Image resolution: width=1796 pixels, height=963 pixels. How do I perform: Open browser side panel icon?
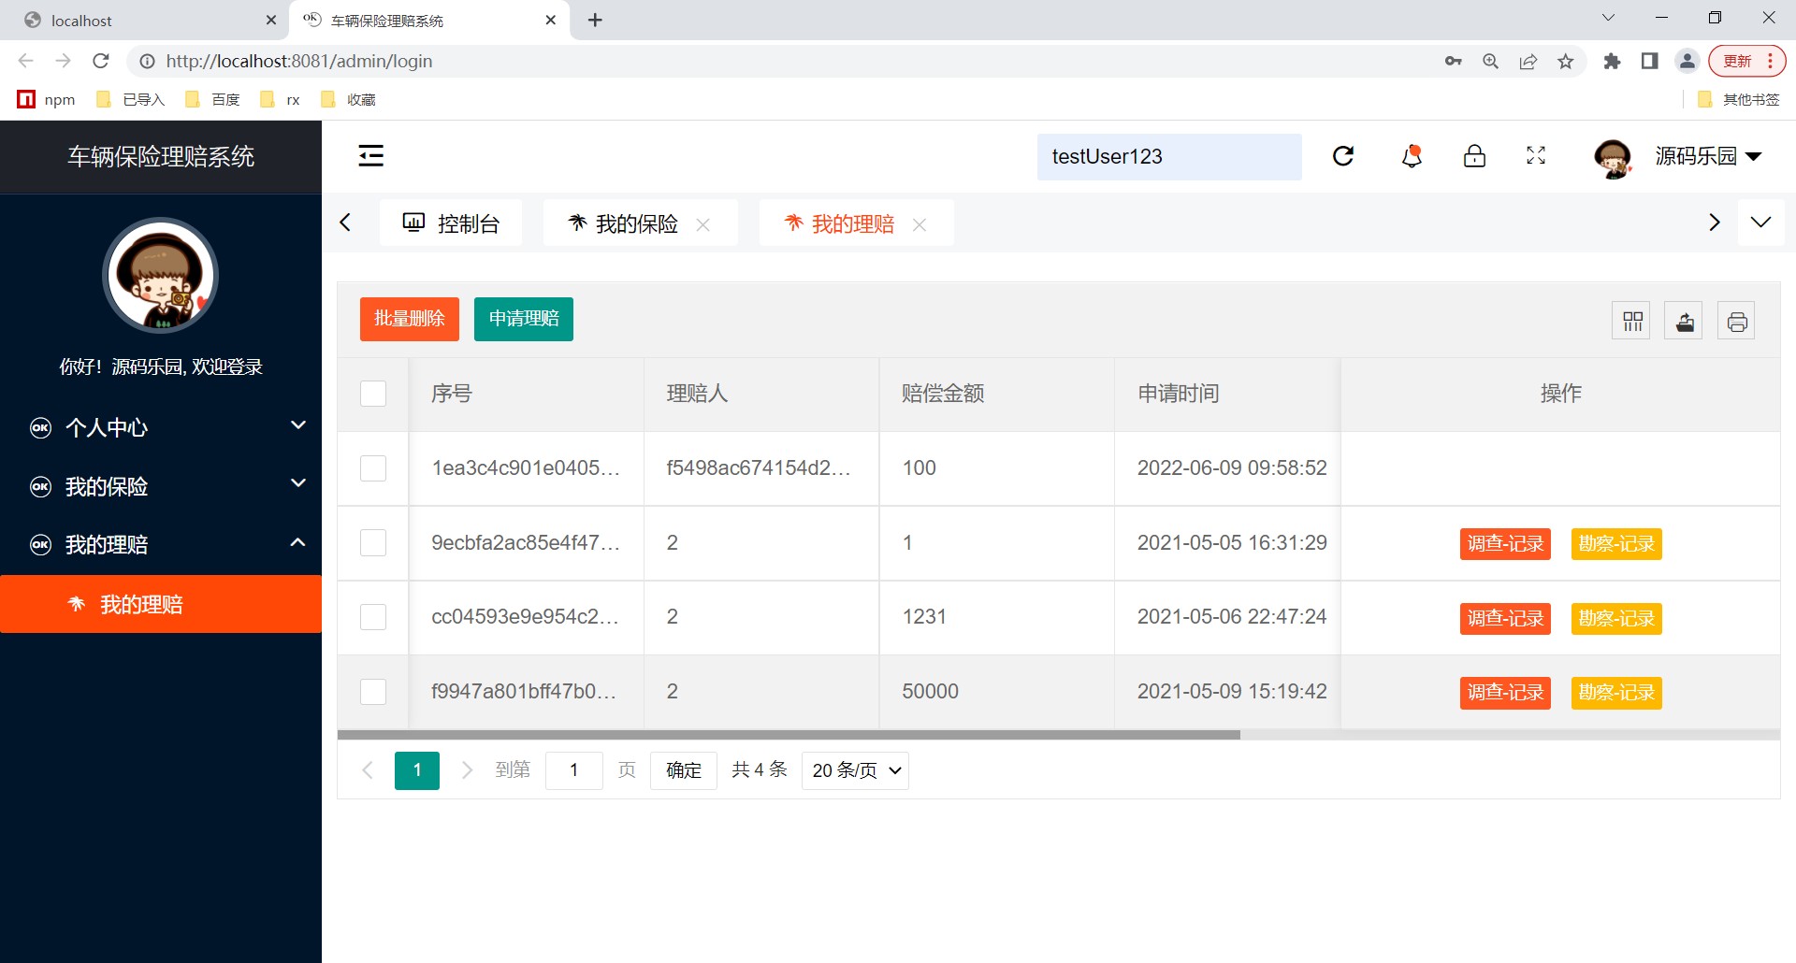(1649, 61)
